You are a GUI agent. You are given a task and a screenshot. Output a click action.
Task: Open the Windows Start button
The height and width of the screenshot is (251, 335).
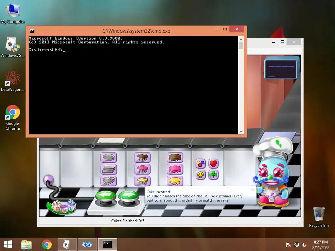(8, 244)
